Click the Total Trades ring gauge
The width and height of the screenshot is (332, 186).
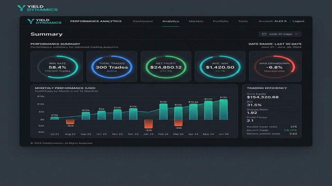click(112, 67)
